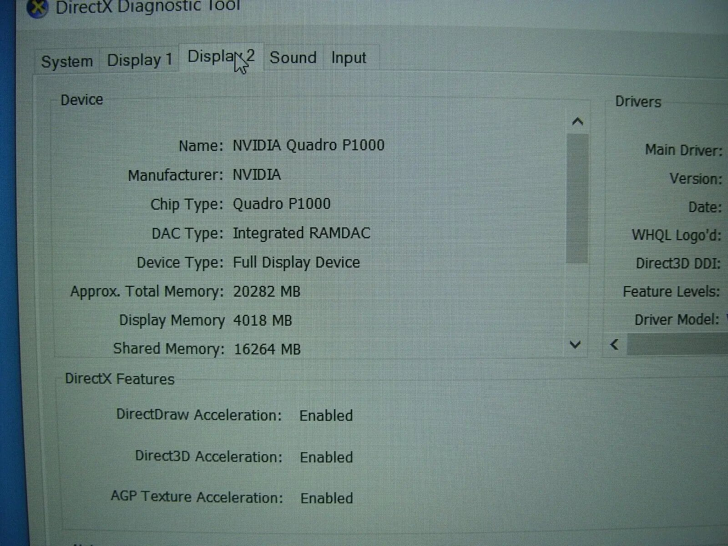The width and height of the screenshot is (728, 546).
Task: Select the Integrated RAMDAC value
Action: tap(301, 233)
